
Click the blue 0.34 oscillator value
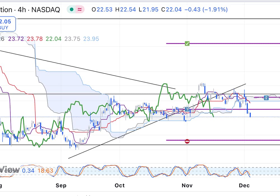click(28, 170)
